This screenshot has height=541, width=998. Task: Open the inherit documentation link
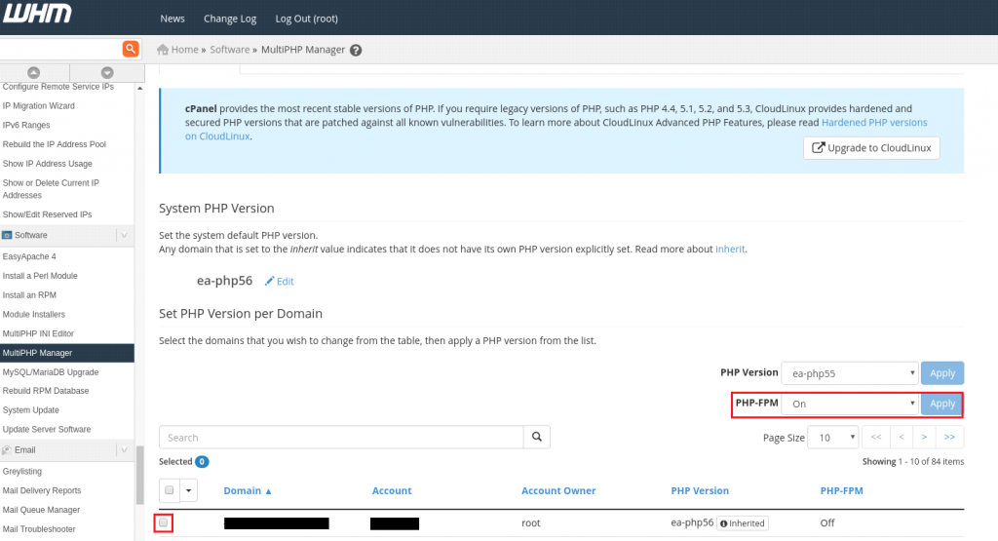tap(729, 249)
